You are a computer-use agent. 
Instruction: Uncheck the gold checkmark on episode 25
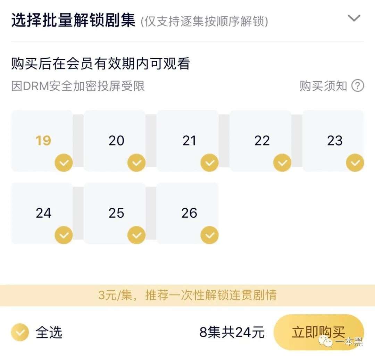coord(136,235)
